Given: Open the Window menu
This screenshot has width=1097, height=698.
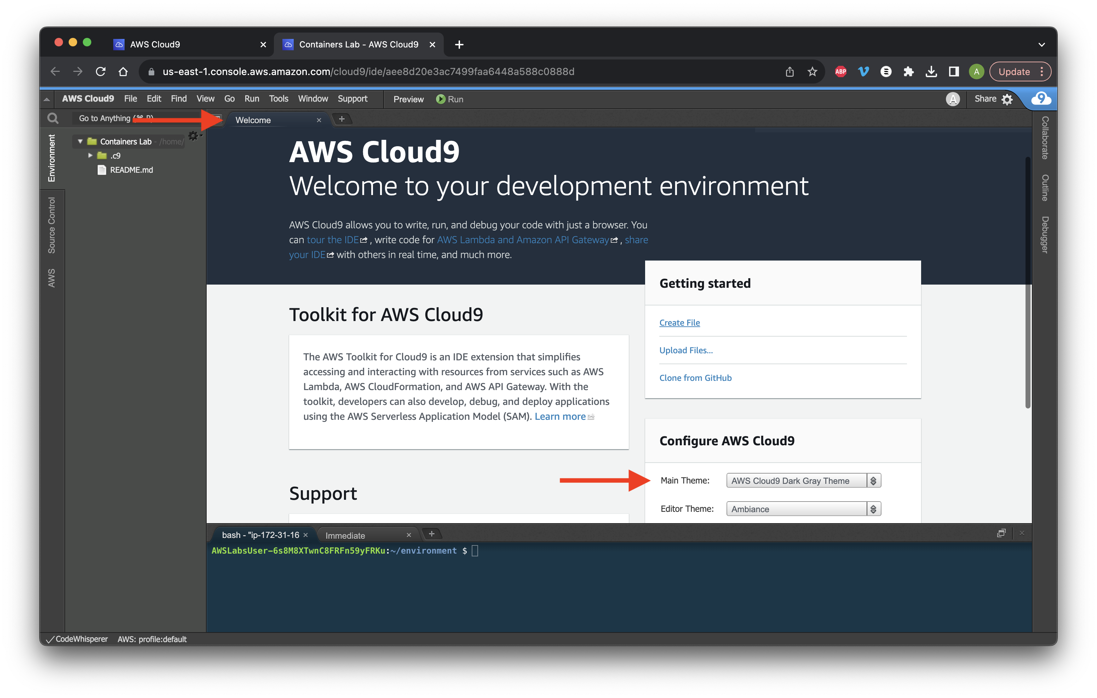Looking at the screenshot, I should tap(313, 99).
